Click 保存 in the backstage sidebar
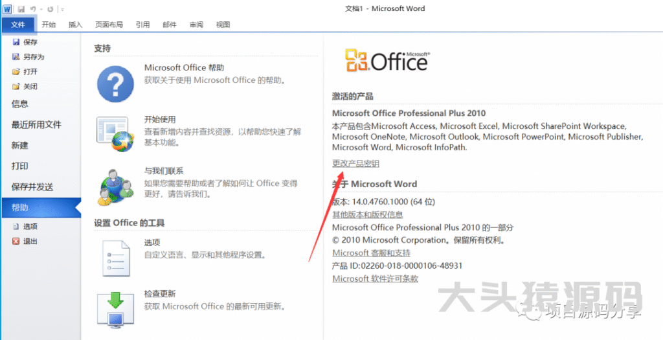Screen dimensions: 663x340 (25, 42)
